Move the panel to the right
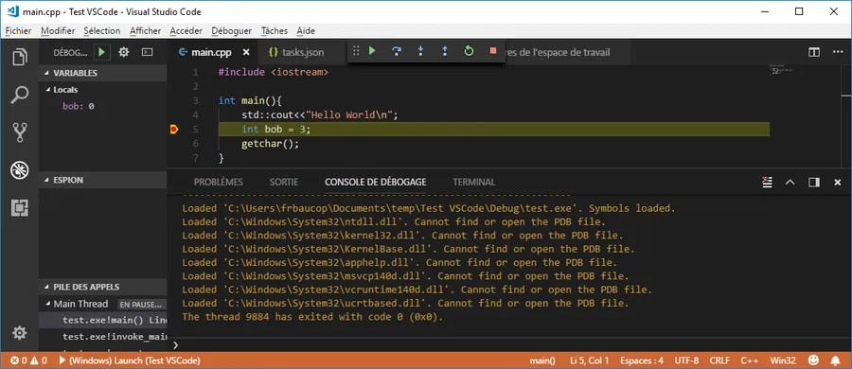The height and width of the screenshot is (369, 852). 813,182
